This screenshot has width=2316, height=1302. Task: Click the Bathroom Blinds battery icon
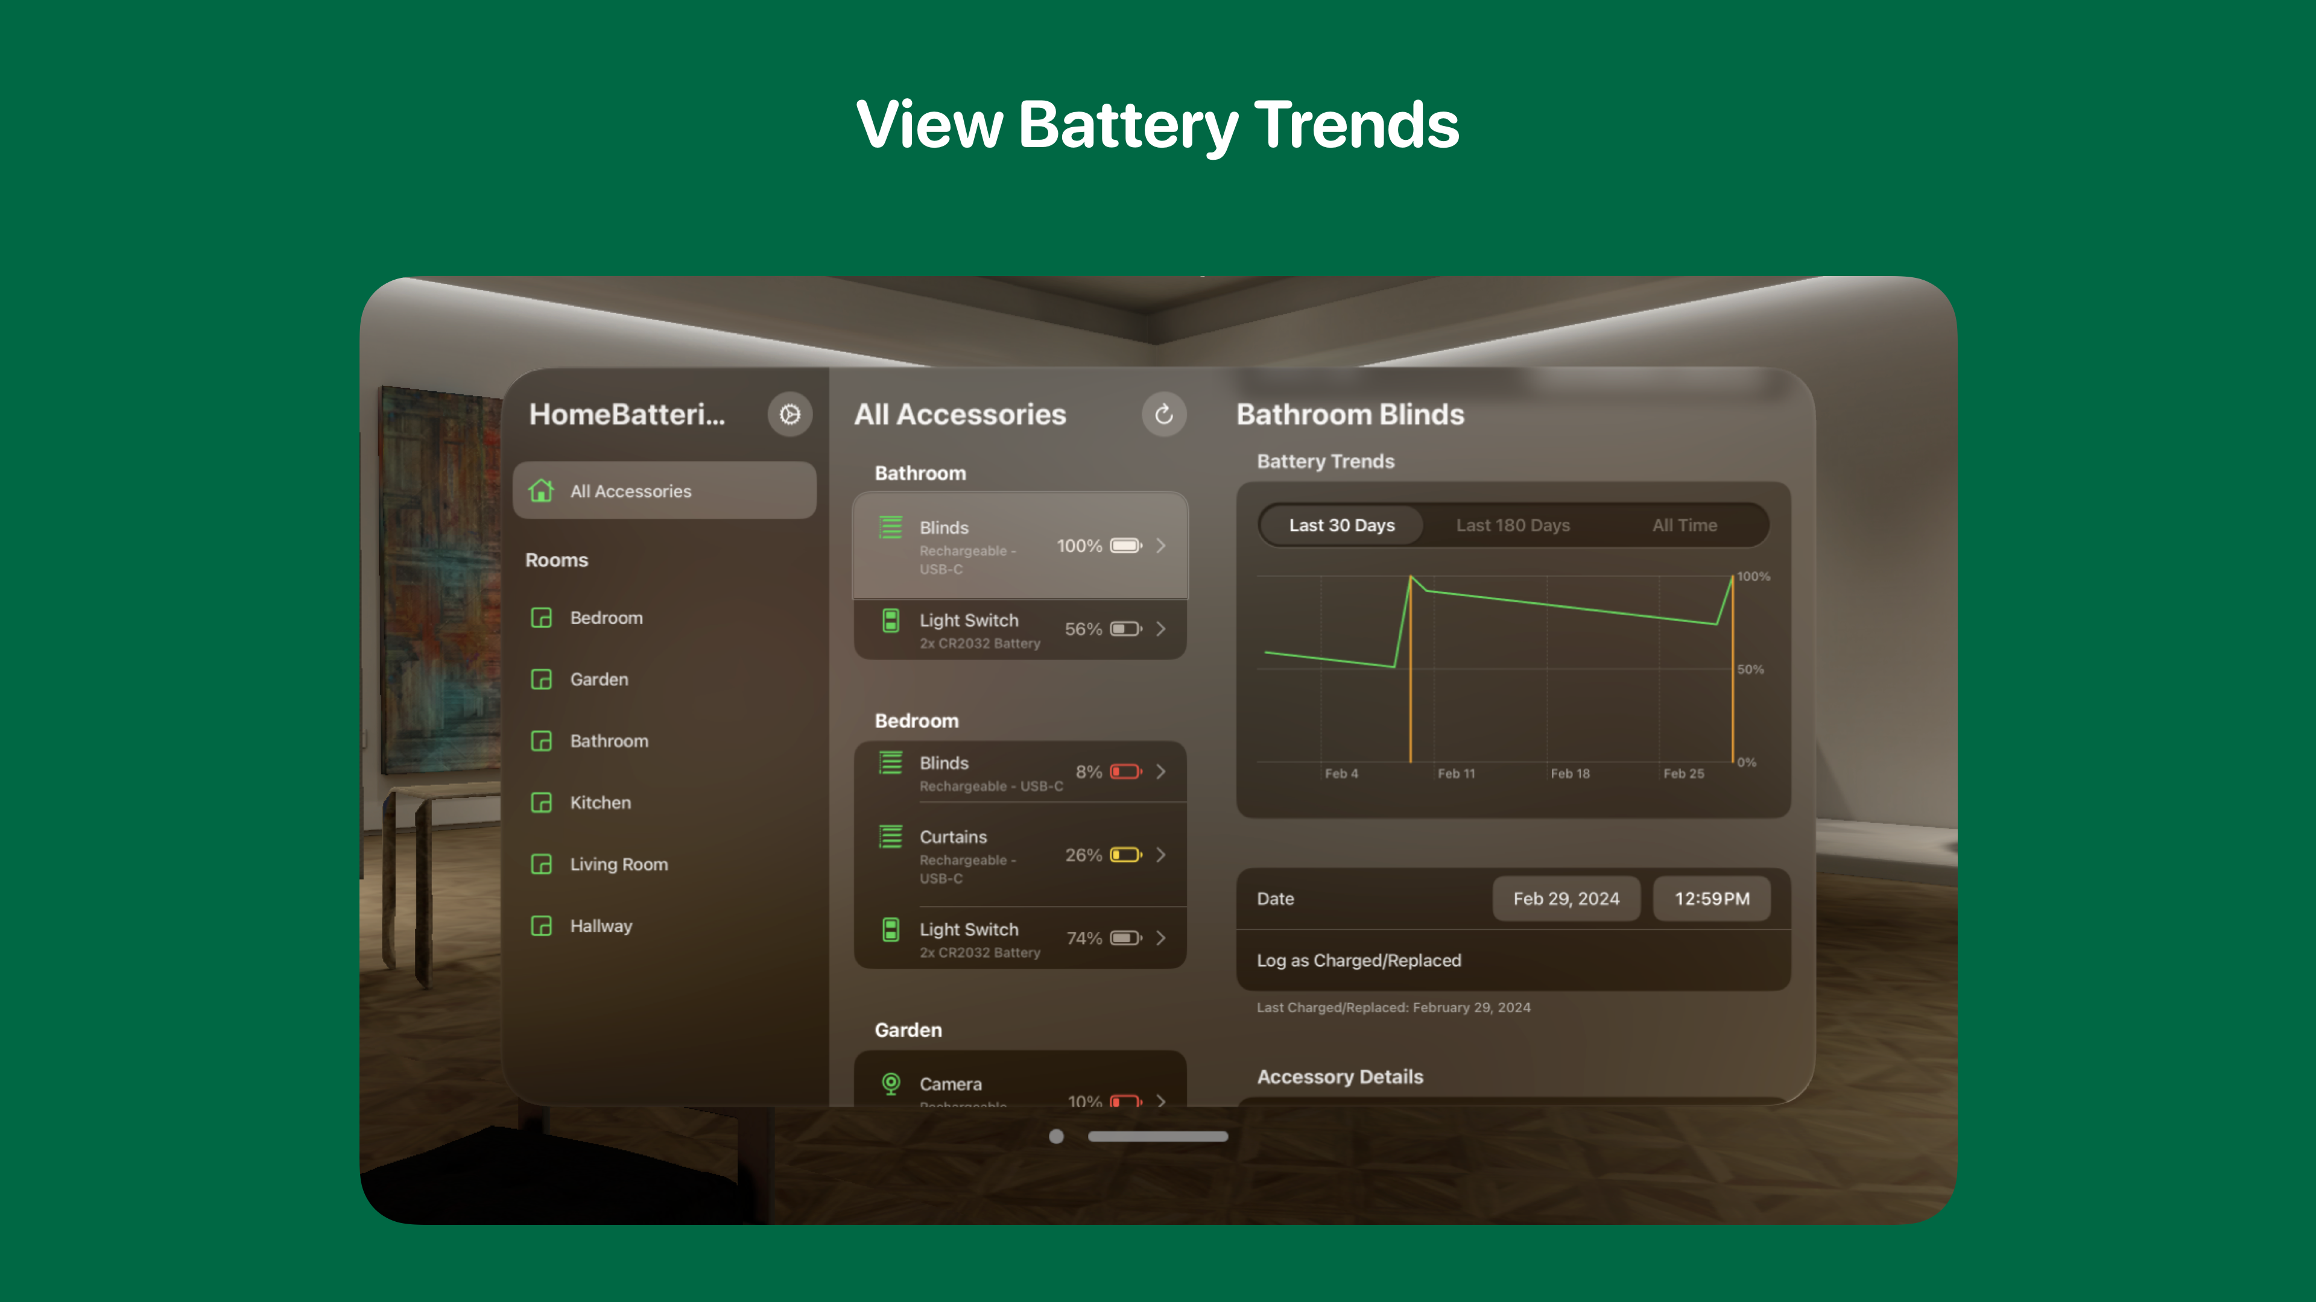[x=1125, y=546]
